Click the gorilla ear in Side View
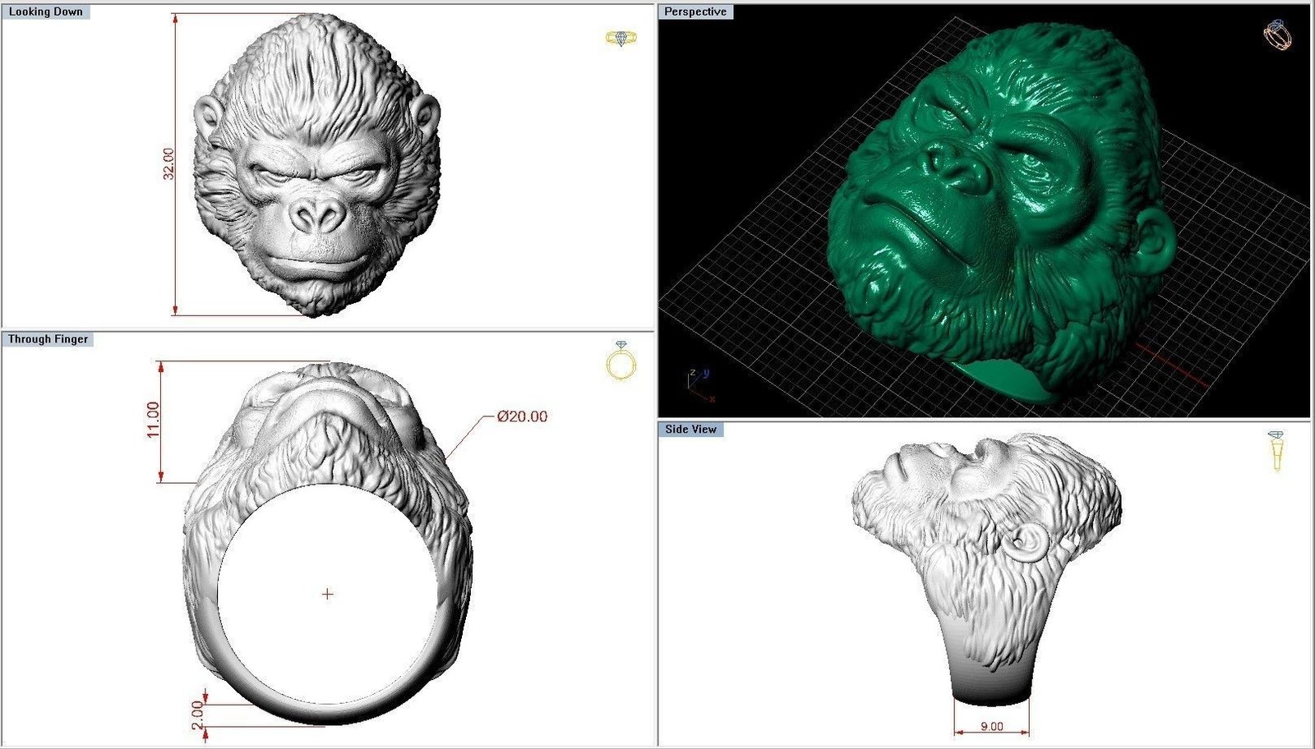 [1027, 542]
